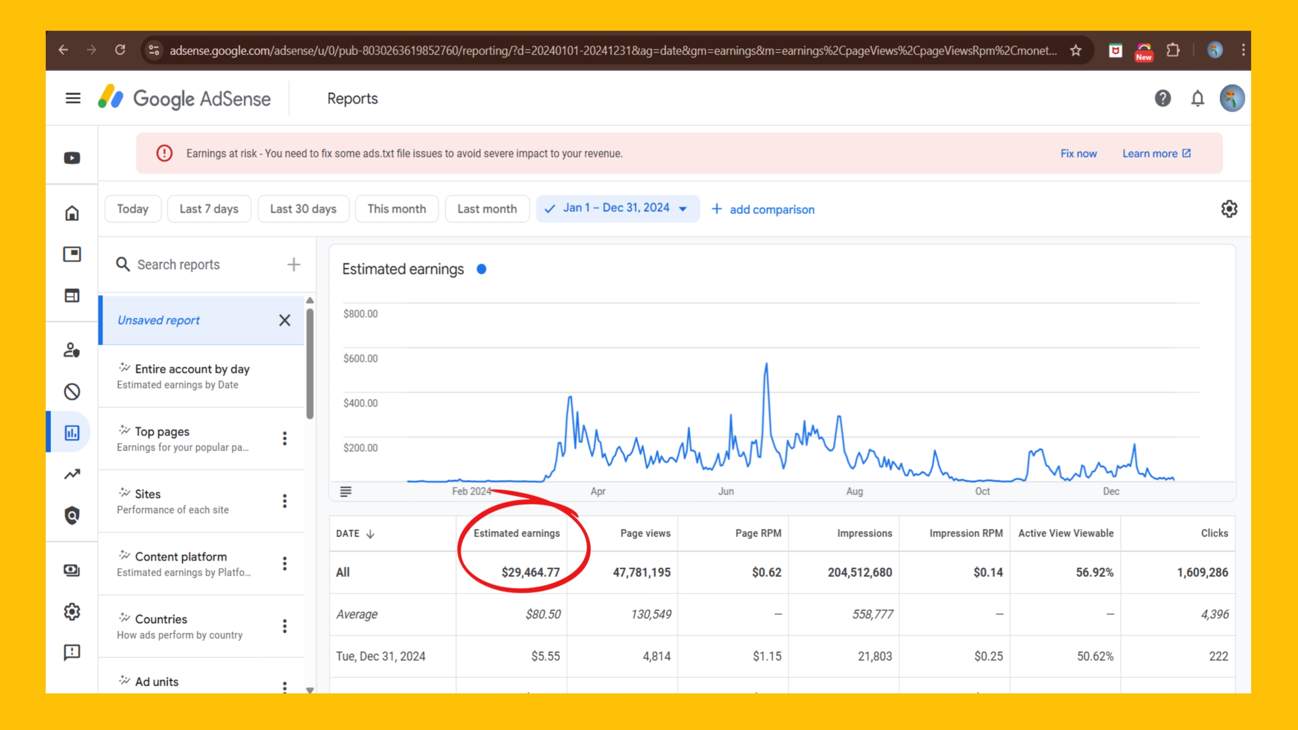Open the Blocking controls sidebar icon

point(72,392)
